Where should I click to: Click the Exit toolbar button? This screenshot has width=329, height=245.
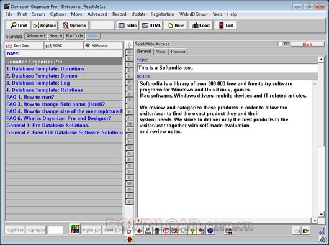[226, 25]
